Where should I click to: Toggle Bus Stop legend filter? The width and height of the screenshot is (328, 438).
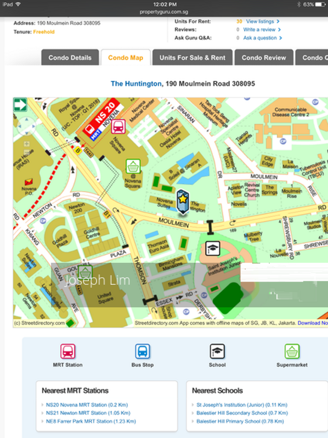(142, 351)
